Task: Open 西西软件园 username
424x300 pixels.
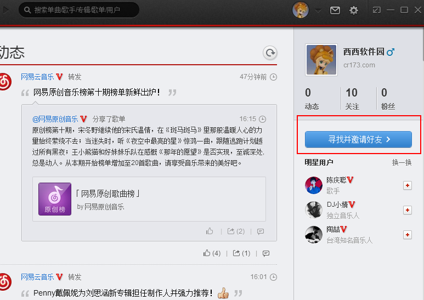Action: 364,52
